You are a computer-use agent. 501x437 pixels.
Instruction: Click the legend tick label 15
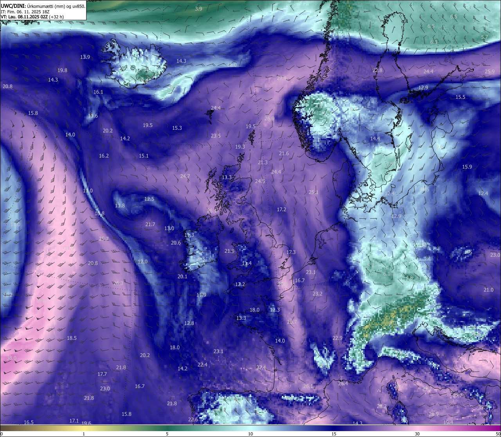(x=334, y=434)
